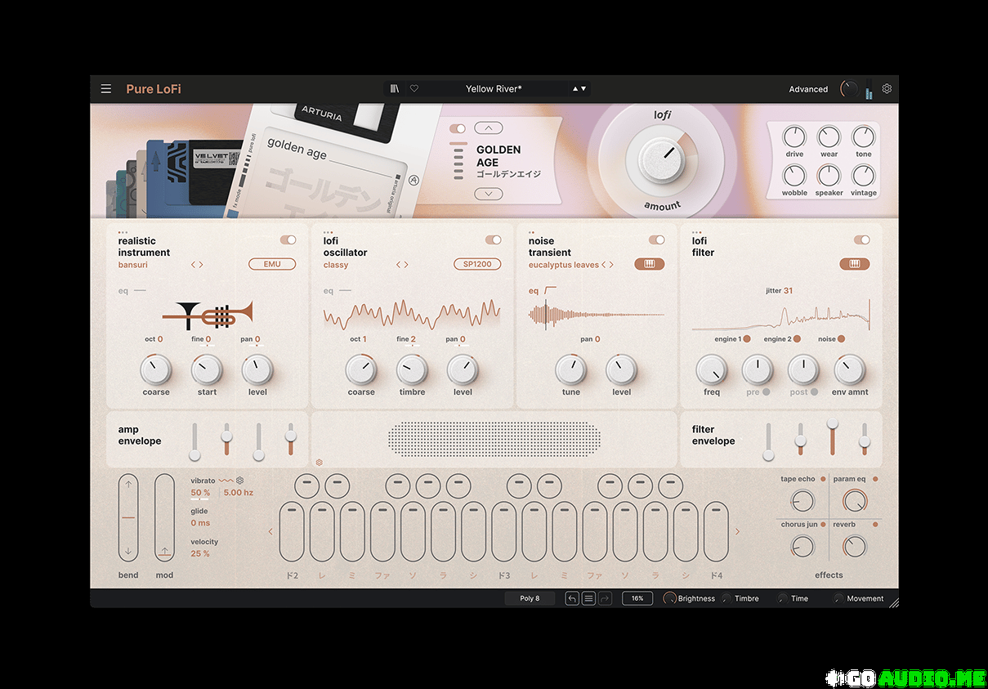The height and width of the screenshot is (689, 988).
Task: Click the filter envelope sustain slider
Action: 832,437
